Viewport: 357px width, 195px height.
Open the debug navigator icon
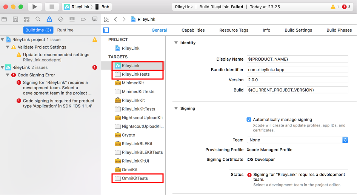pyautogui.click(x=72, y=19)
